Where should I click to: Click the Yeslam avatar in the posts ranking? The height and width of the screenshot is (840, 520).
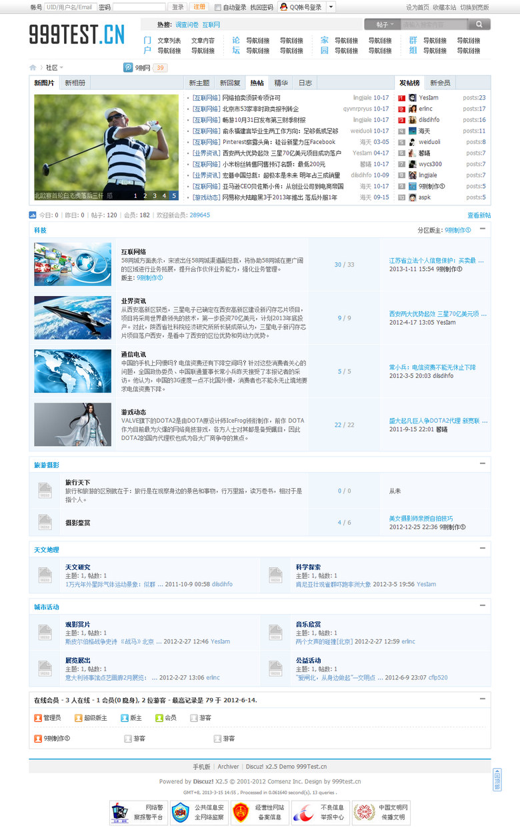pyautogui.click(x=413, y=98)
